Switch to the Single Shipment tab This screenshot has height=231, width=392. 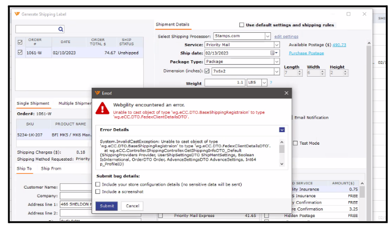[x=33, y=103]
